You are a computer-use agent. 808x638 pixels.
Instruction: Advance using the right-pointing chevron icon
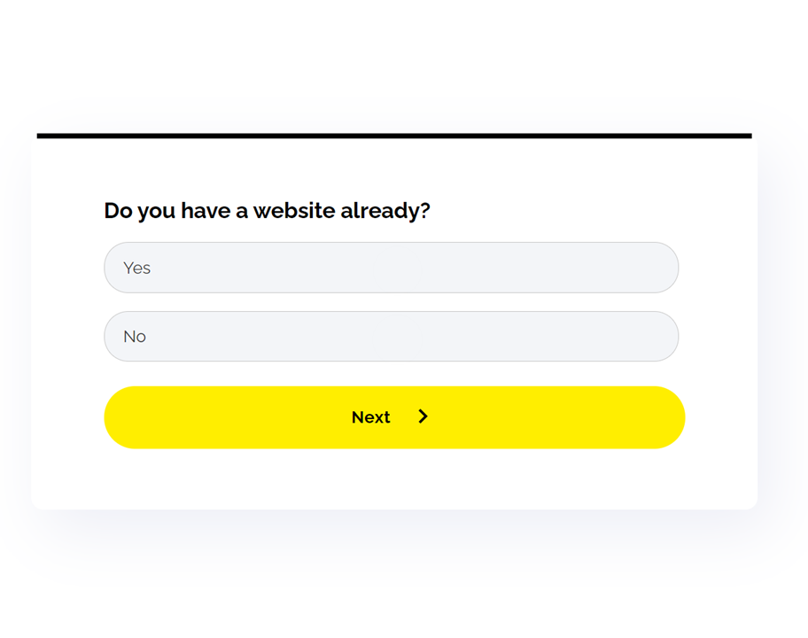click(x=423, y=416)
